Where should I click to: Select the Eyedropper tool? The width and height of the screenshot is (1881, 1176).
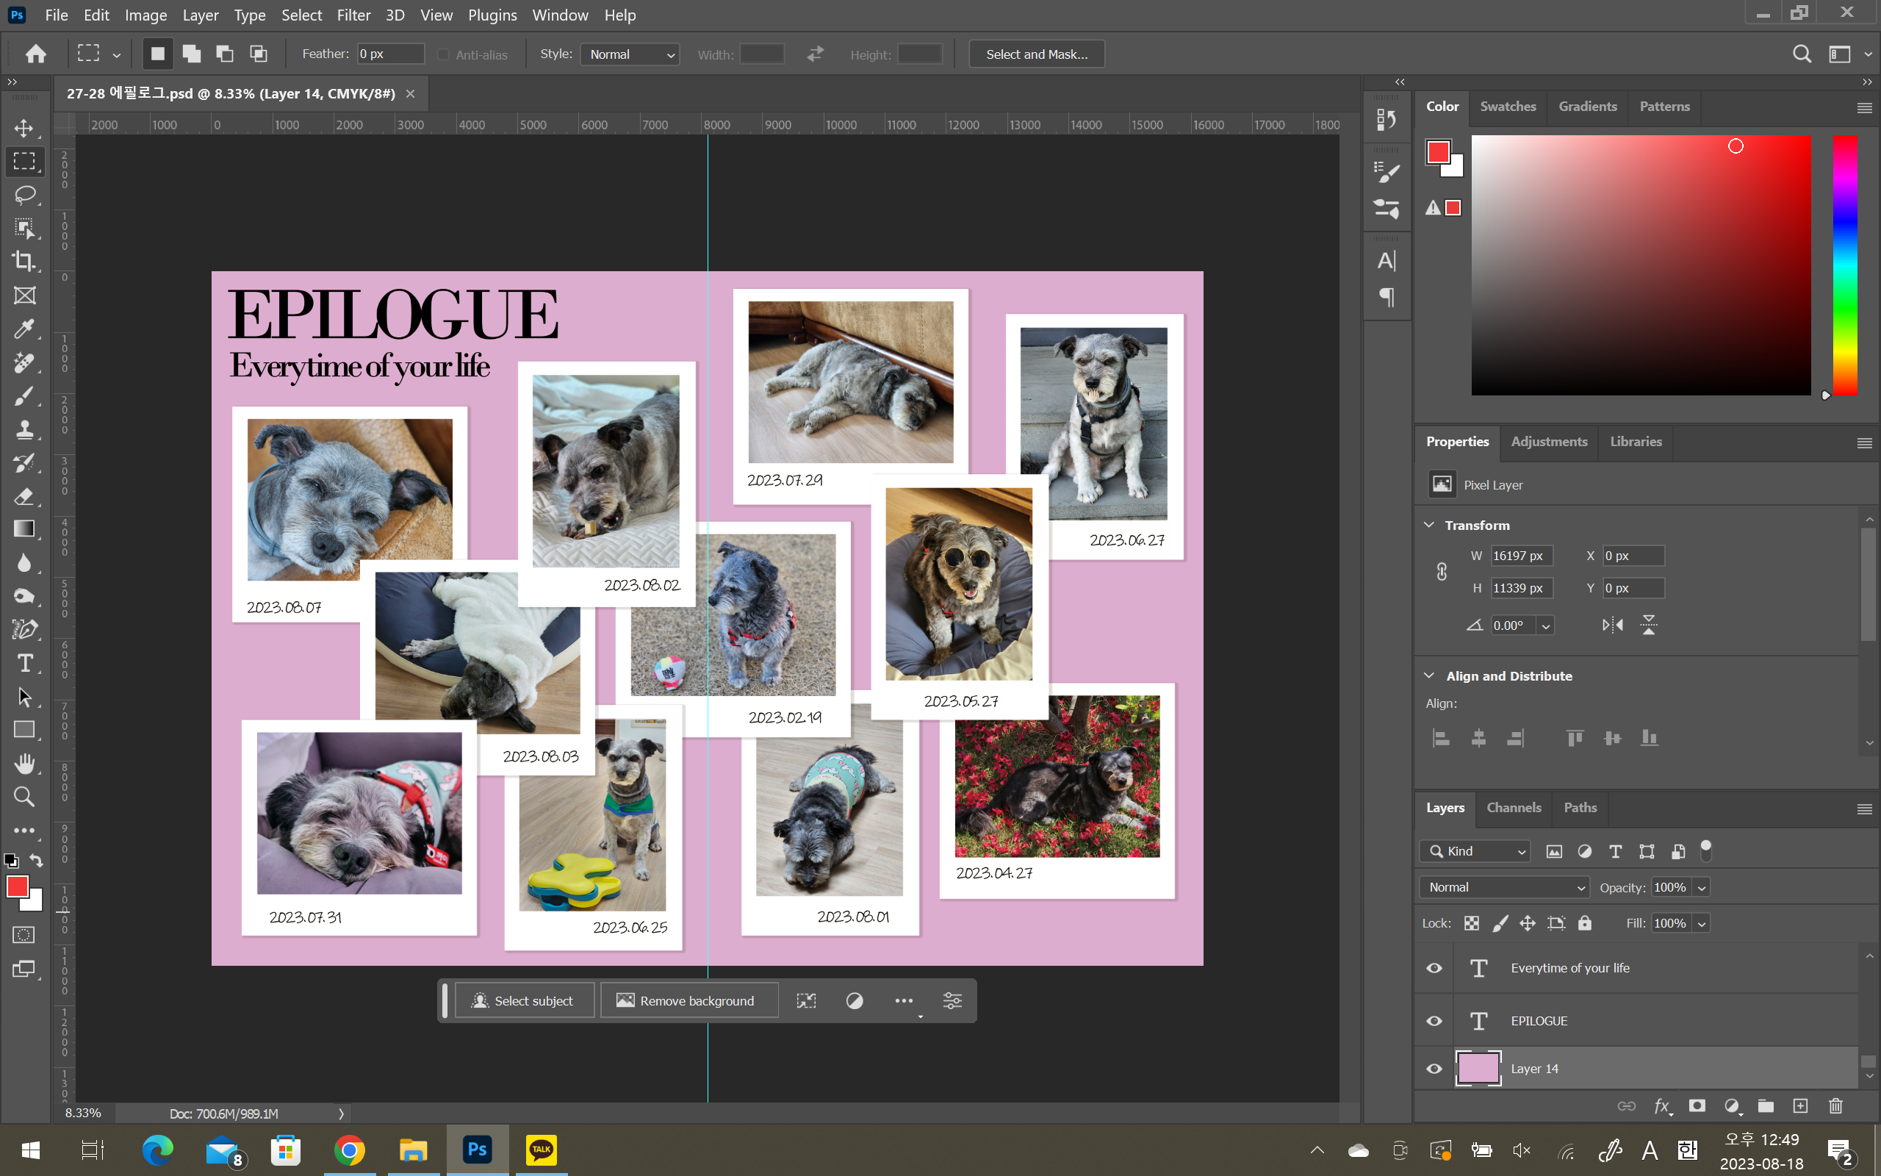tap(24, 329)
